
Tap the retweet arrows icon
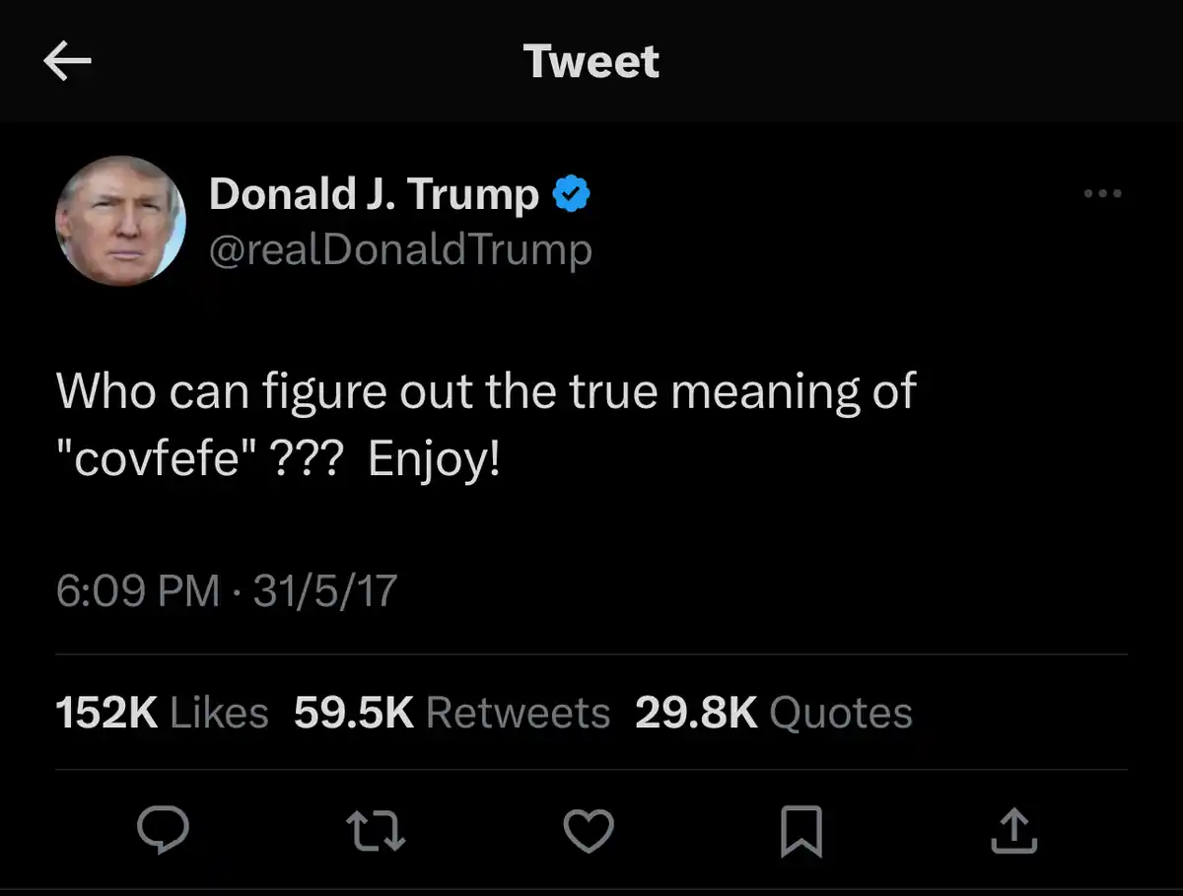coord(378,833)
